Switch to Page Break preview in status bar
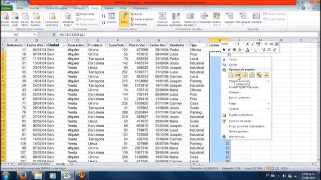321x180 pixels. [x=277, y=168]
